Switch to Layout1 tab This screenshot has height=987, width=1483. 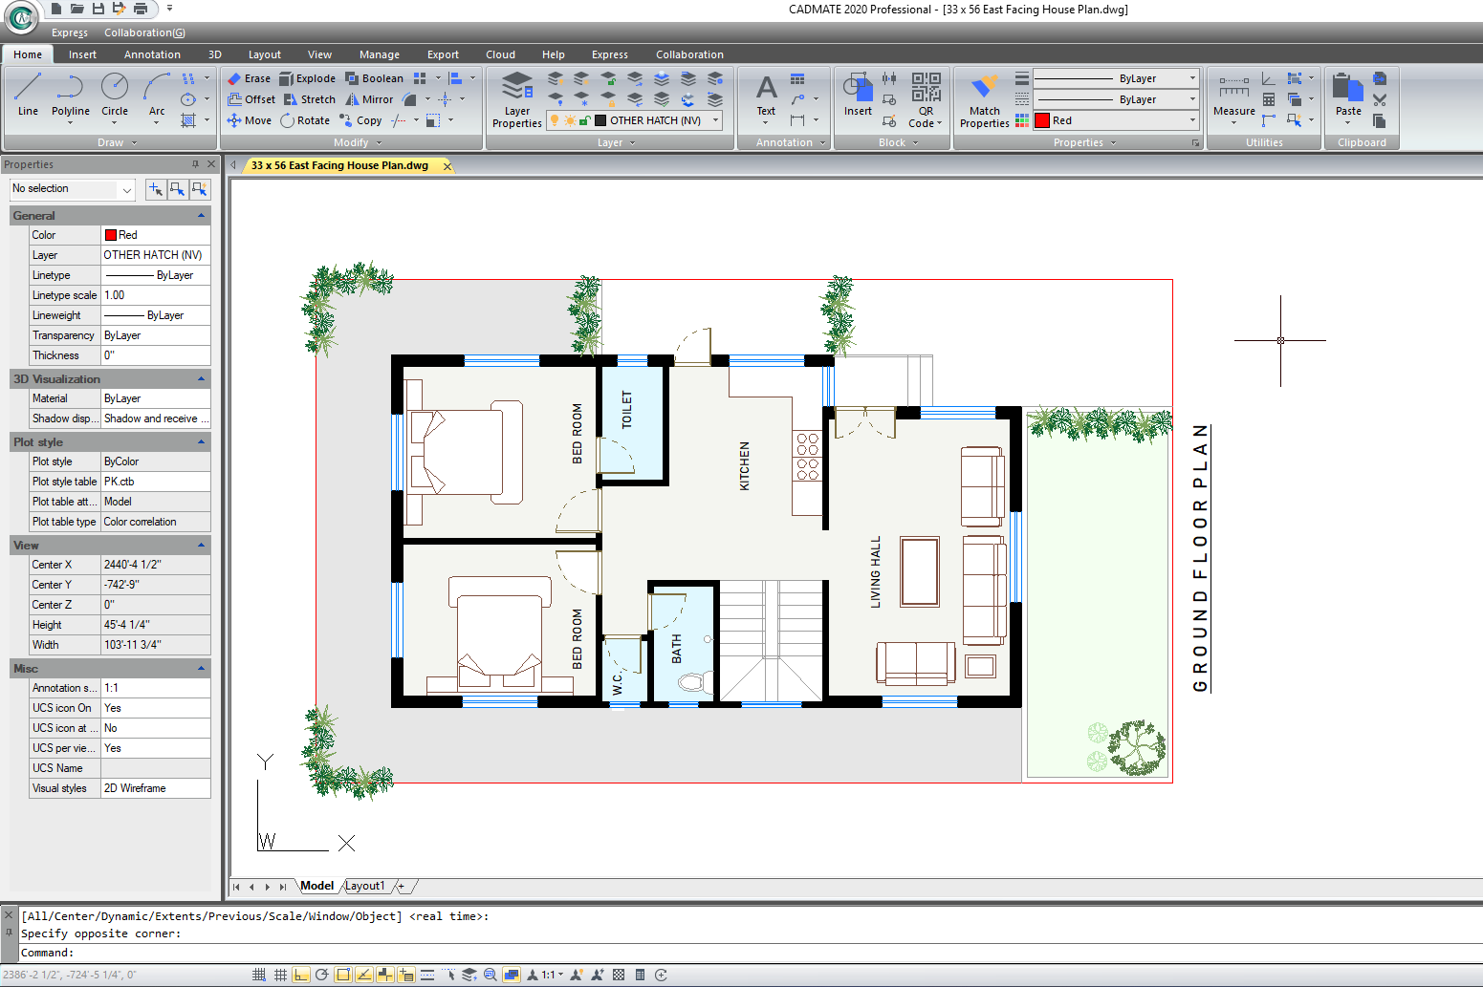click(x=365, y=886)
